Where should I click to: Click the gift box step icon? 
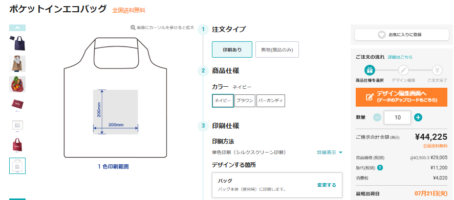(369, 70)
